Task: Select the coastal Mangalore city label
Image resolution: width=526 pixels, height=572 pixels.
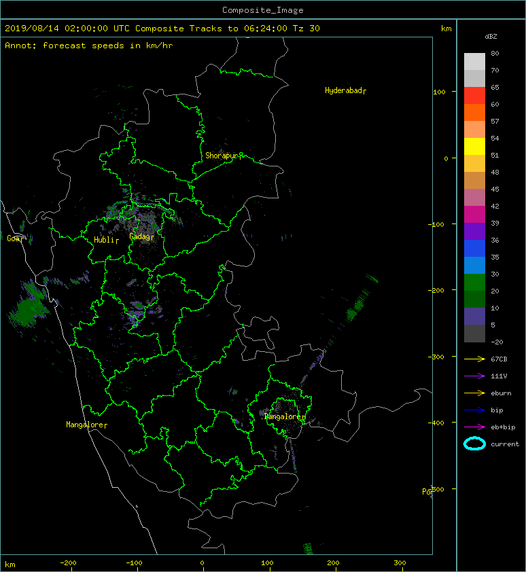Action: (x=85, y=425)
